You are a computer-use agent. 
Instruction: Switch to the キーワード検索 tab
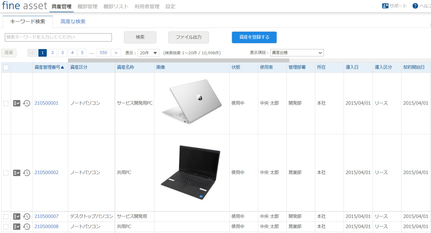28,22
